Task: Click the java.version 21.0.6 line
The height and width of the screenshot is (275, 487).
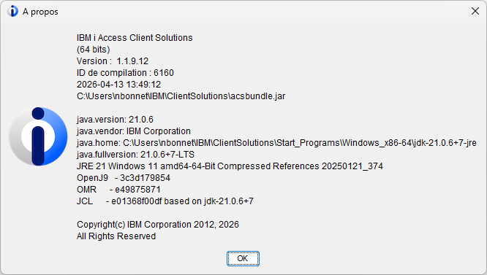Action: click(115, 120)
